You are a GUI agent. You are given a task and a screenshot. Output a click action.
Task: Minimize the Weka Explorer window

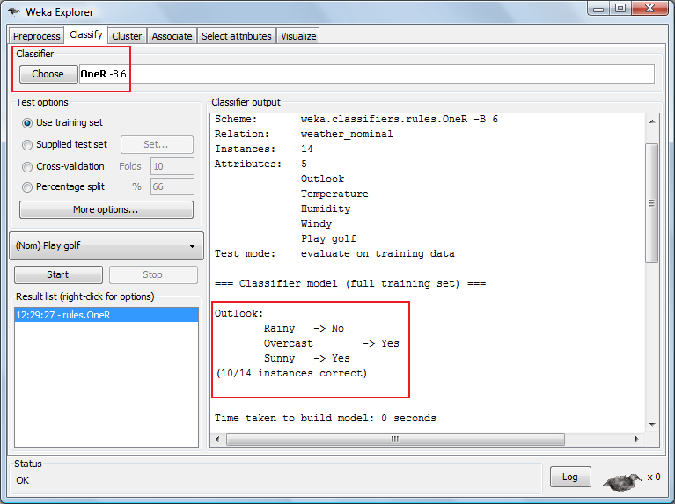click(598, 9)
